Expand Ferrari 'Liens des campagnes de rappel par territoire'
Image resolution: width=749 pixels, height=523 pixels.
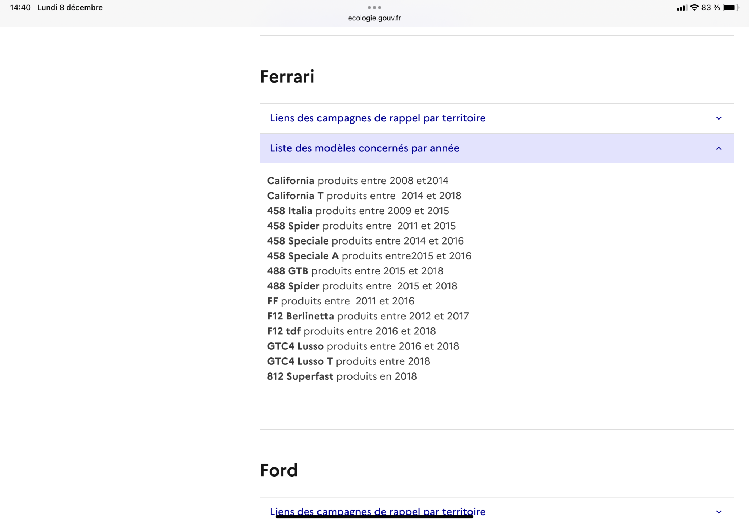496,118
